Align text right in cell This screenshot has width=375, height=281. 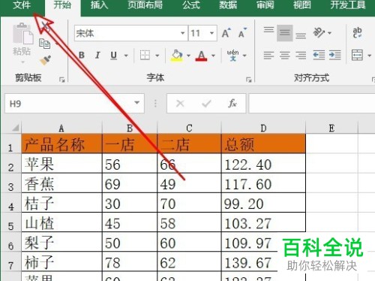tap(301, 55)
